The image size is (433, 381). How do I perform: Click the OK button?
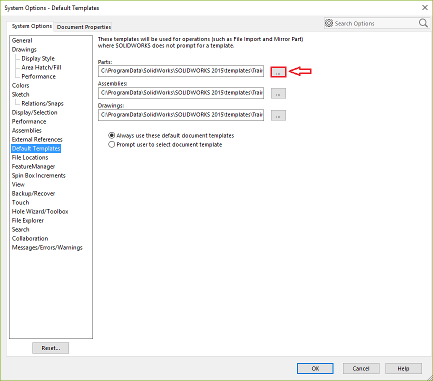click(315, 368)
